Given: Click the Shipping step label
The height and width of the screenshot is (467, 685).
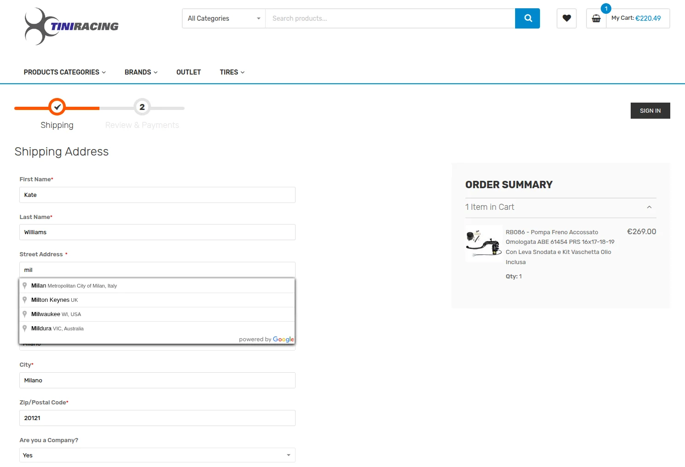Looking at the screenshot, I should coord(57,125).
